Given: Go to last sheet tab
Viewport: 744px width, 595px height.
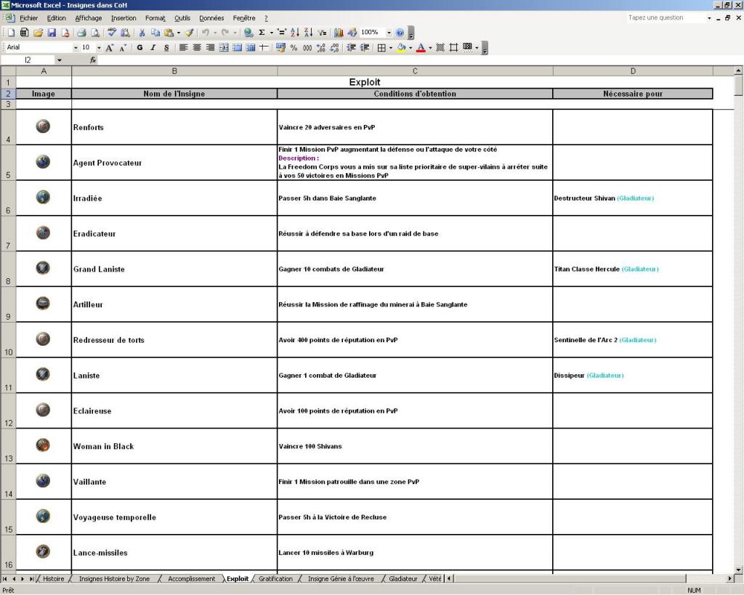Looking at the screenshot, I should pos(31,578).
